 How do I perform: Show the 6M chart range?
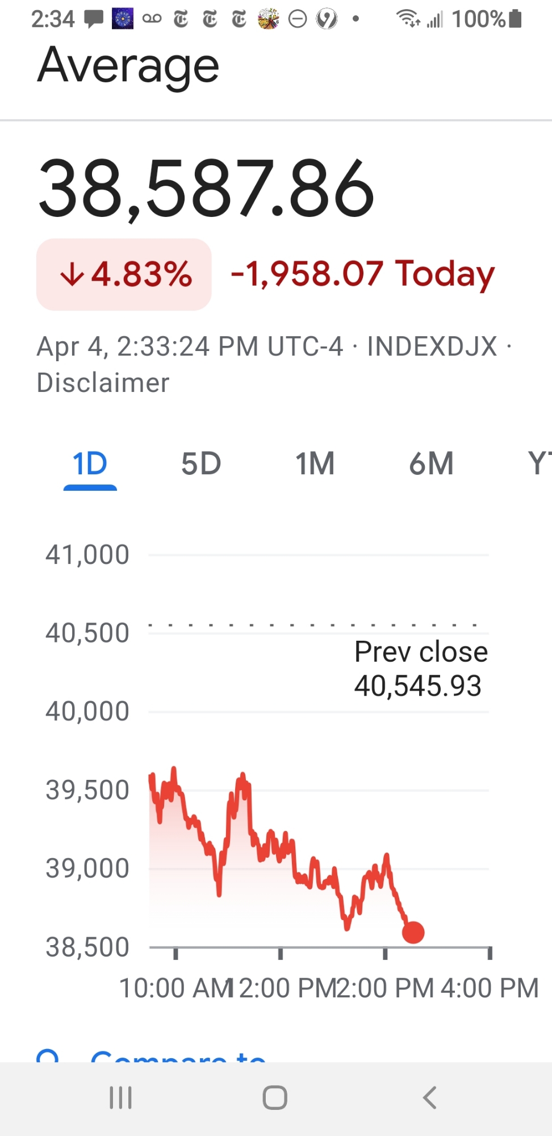[x=432, y=464]
